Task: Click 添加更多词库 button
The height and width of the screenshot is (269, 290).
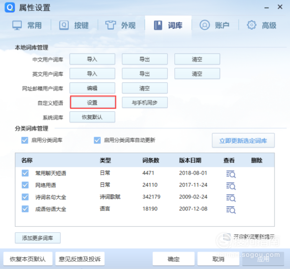Action: 38,238
